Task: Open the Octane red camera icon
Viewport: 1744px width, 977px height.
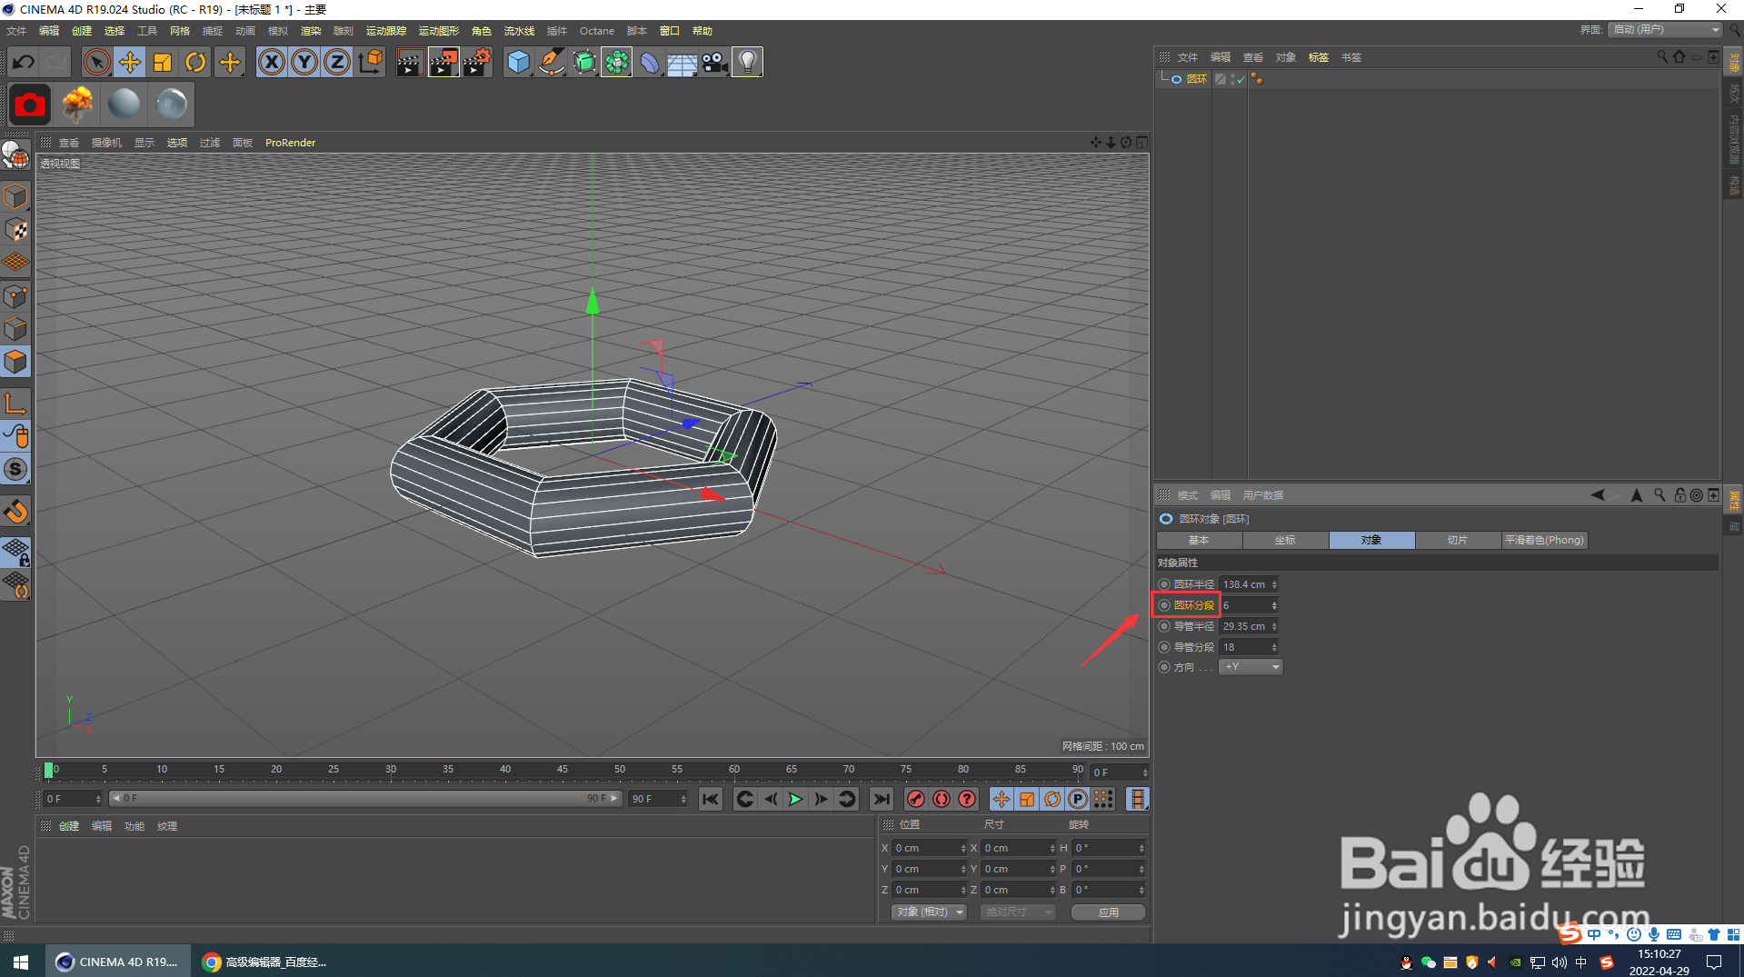Action: (x=29, y=105)
